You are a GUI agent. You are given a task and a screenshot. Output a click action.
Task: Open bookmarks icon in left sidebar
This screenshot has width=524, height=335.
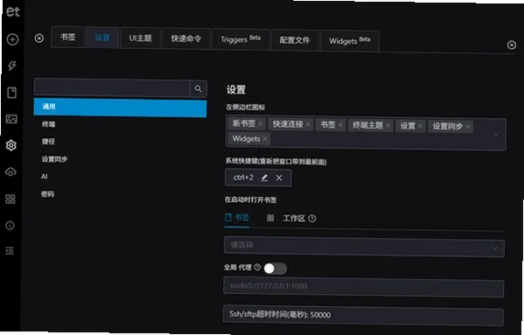pos(12,93)
